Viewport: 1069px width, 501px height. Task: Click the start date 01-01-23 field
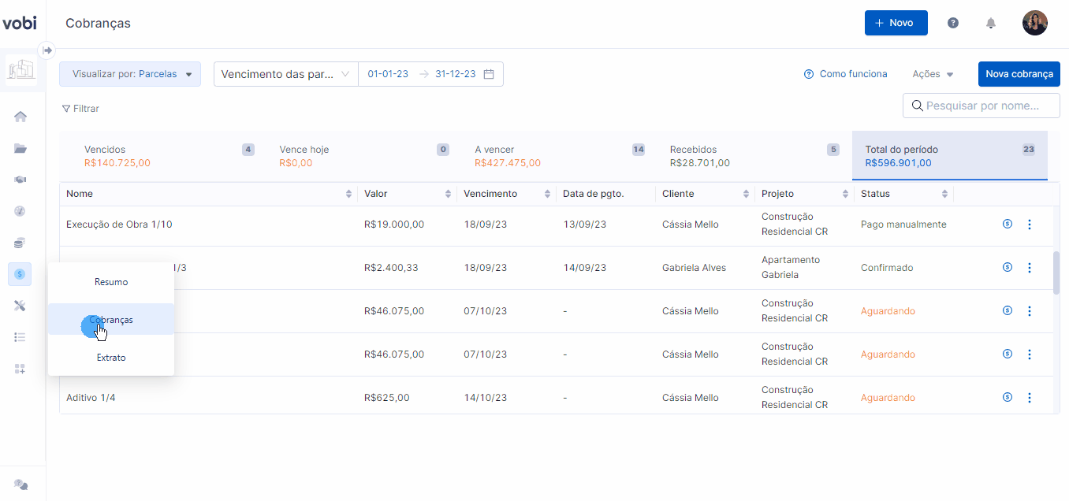tap(388, 74)
